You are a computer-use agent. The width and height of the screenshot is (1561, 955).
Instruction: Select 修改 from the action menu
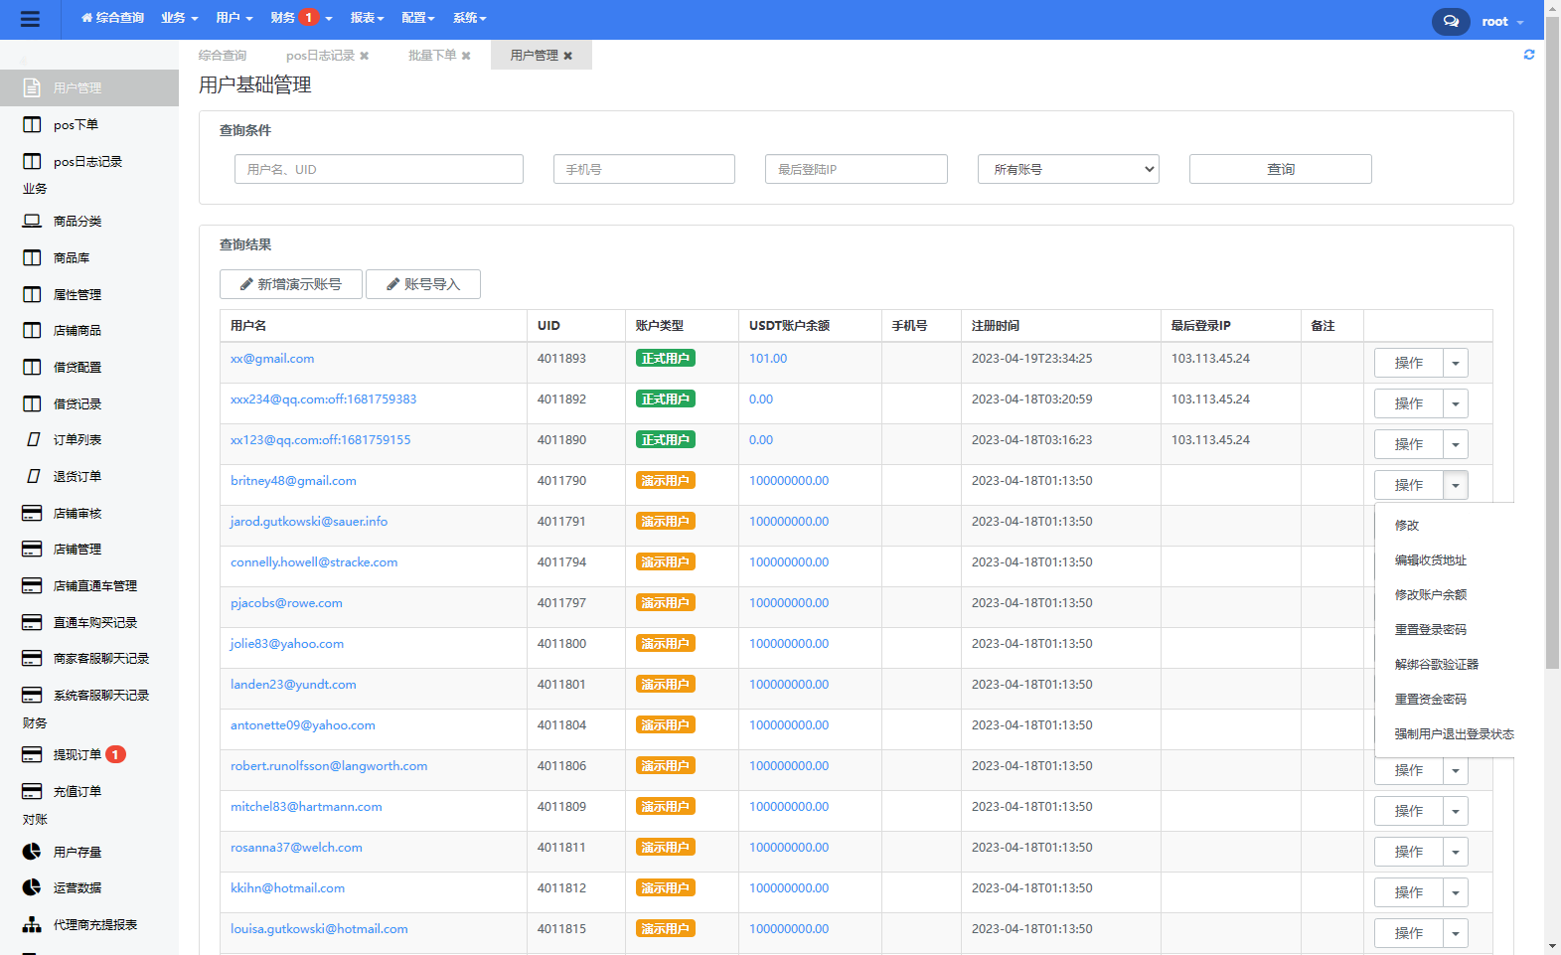(x=1407, y=525)
